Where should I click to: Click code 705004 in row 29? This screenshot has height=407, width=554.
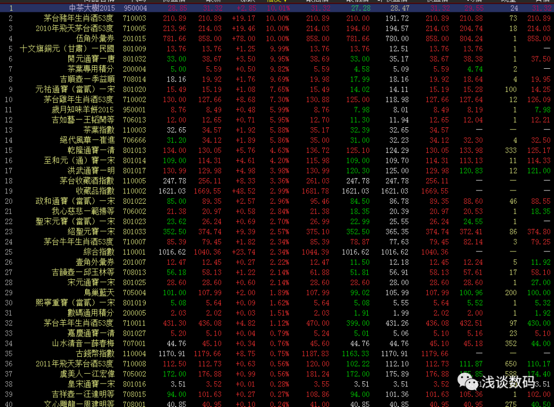(134, 293)
